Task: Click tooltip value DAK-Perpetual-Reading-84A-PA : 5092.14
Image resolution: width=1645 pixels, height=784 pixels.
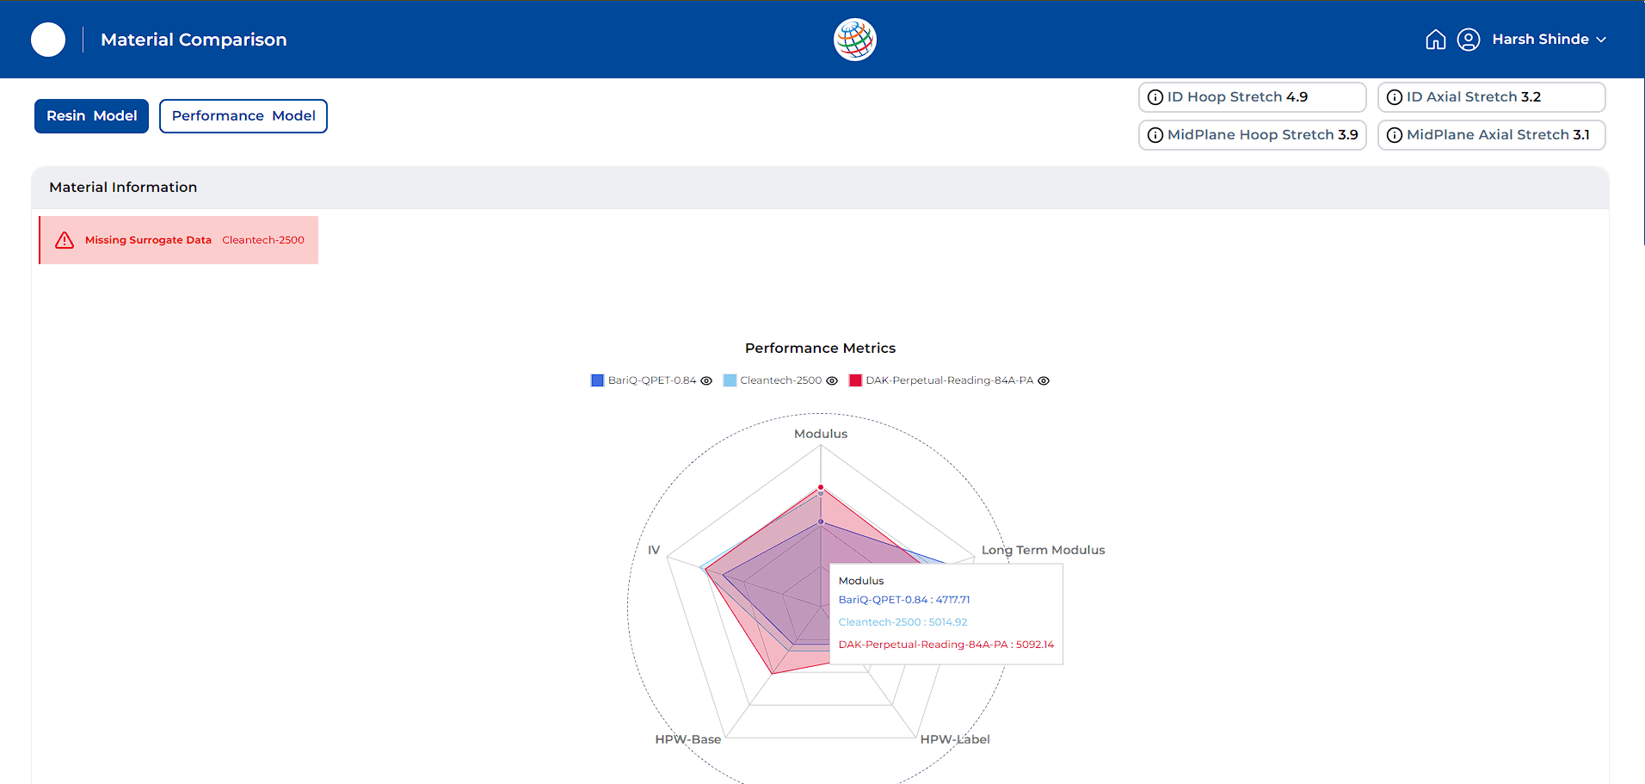Action: click(x=946, y=645)
